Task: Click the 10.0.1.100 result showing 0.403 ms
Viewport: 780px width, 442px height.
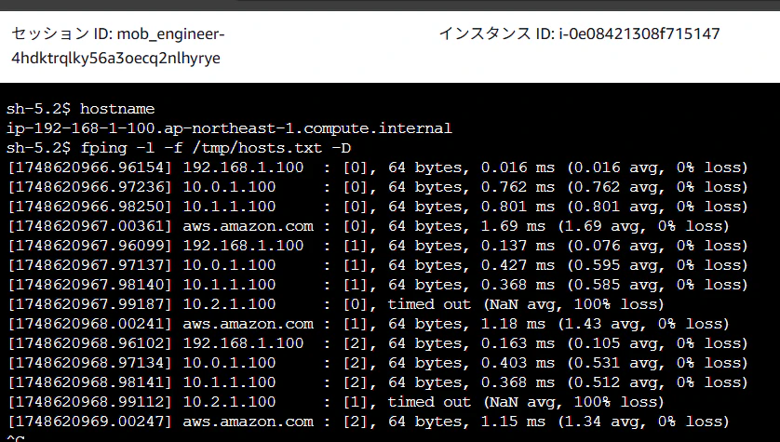Action: [378, 363]
